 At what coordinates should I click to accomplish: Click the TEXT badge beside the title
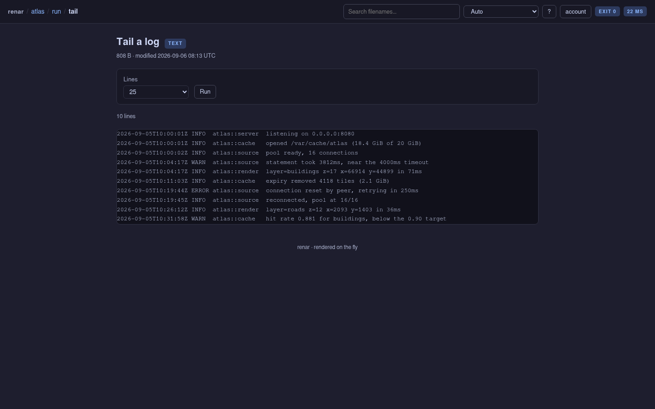click(175, 43)
